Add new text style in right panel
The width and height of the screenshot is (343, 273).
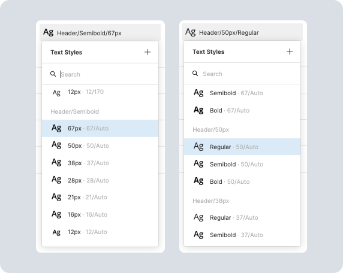point(290,51)
